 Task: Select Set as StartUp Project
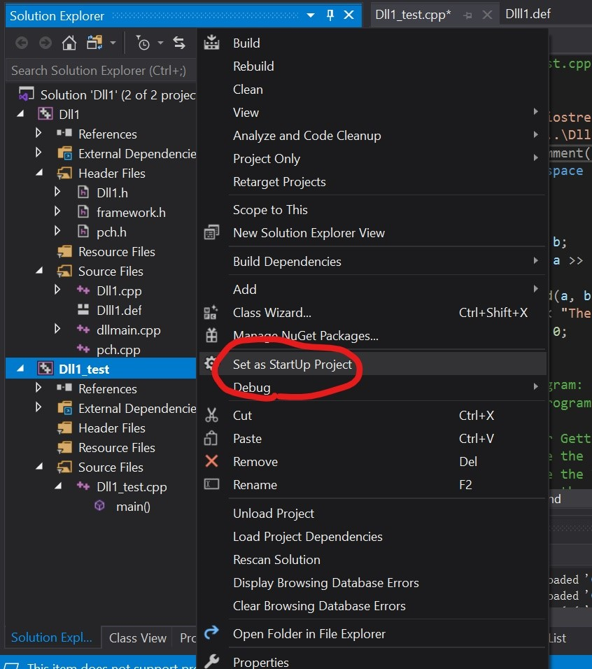(x=293, y=365)
